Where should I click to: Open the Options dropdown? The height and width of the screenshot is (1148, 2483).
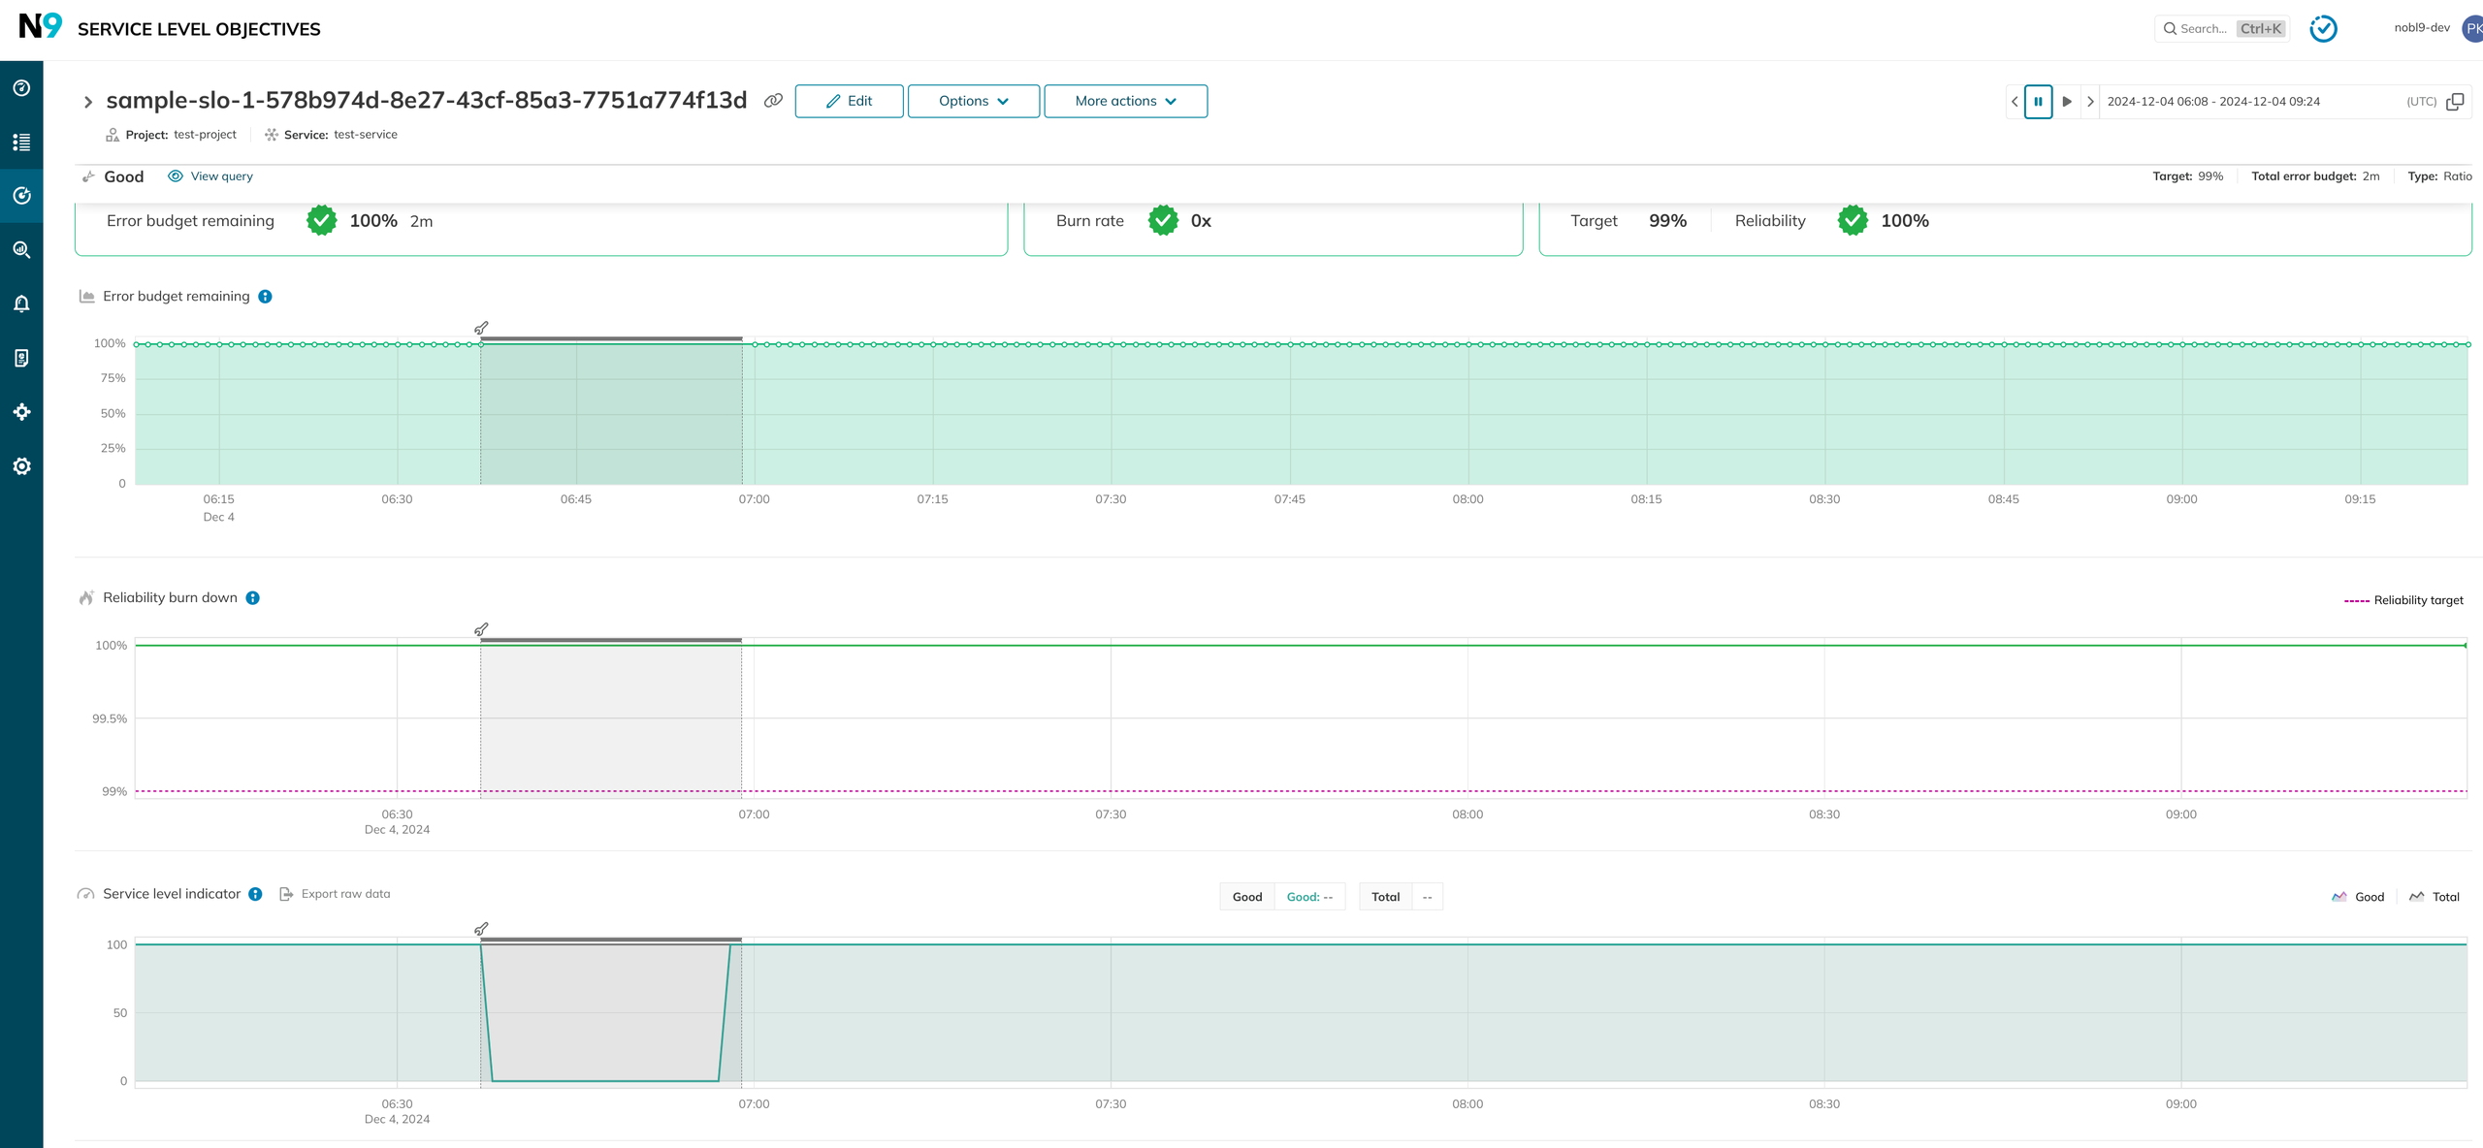[x=973, y=101]
